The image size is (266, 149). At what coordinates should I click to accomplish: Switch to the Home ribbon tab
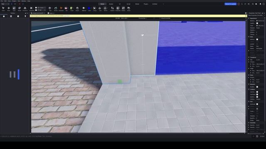click(102, 4)
